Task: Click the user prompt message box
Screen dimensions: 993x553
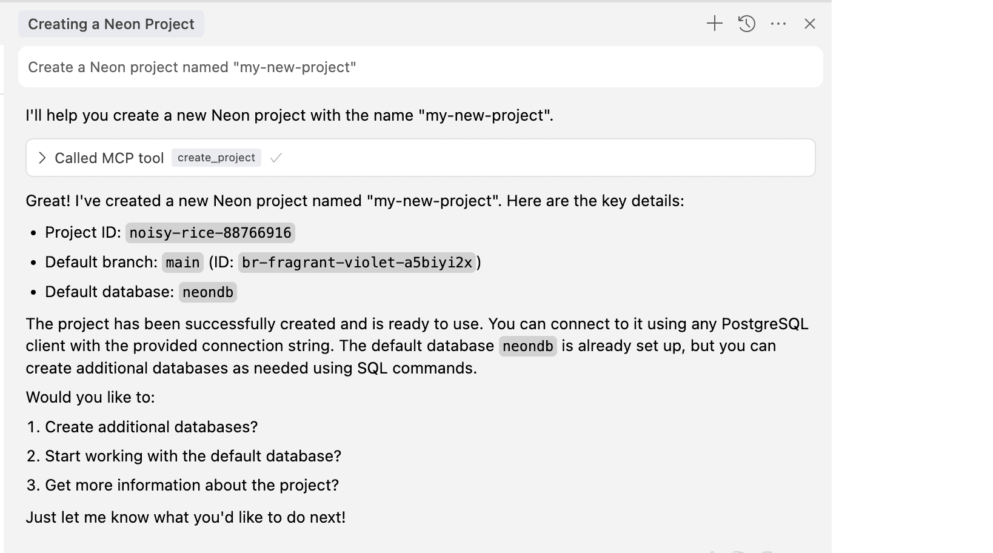Action: click(420, 67)
